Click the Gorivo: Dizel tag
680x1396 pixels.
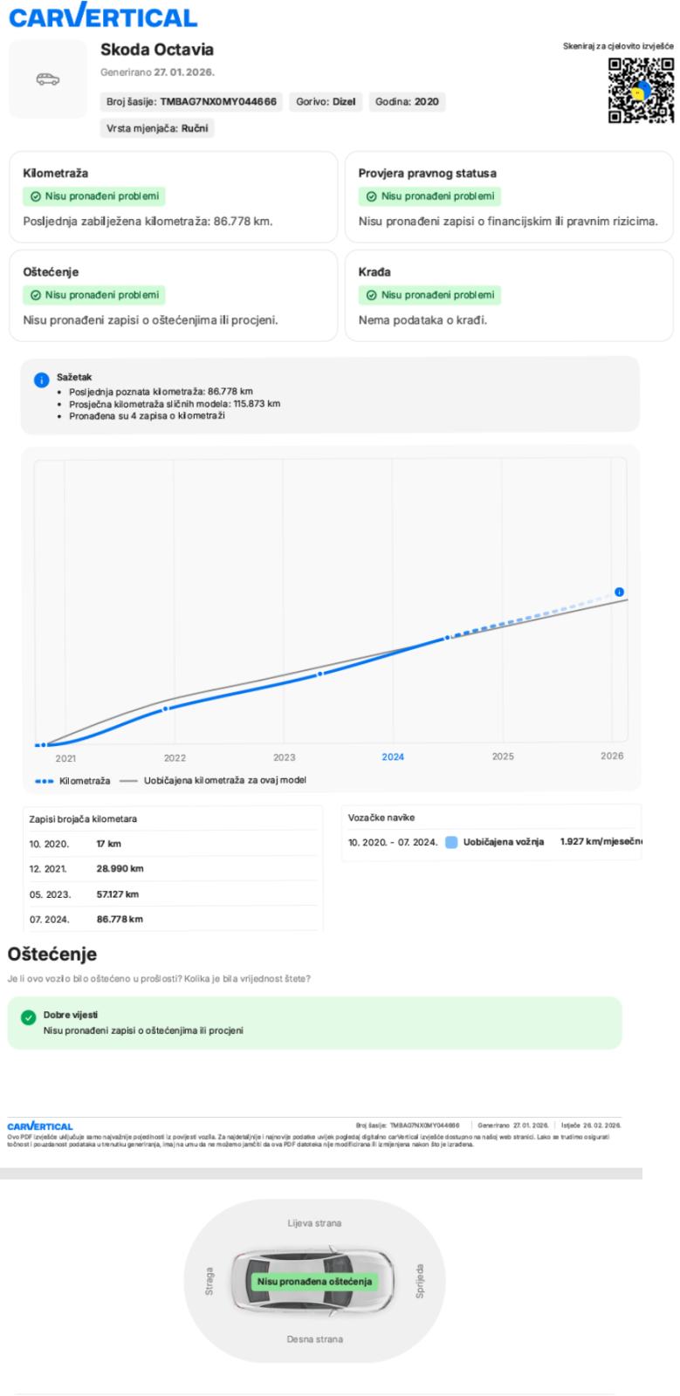point(326,102)
